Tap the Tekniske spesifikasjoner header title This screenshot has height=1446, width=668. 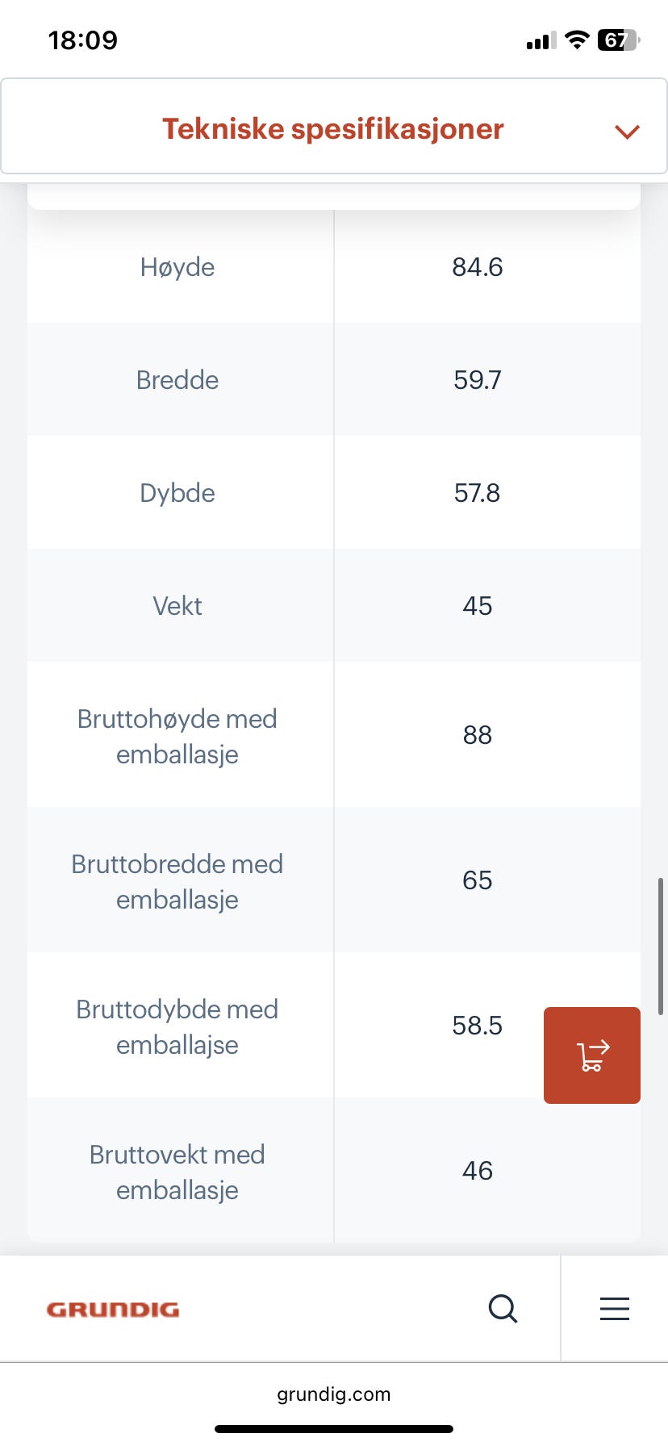[332, 129]
